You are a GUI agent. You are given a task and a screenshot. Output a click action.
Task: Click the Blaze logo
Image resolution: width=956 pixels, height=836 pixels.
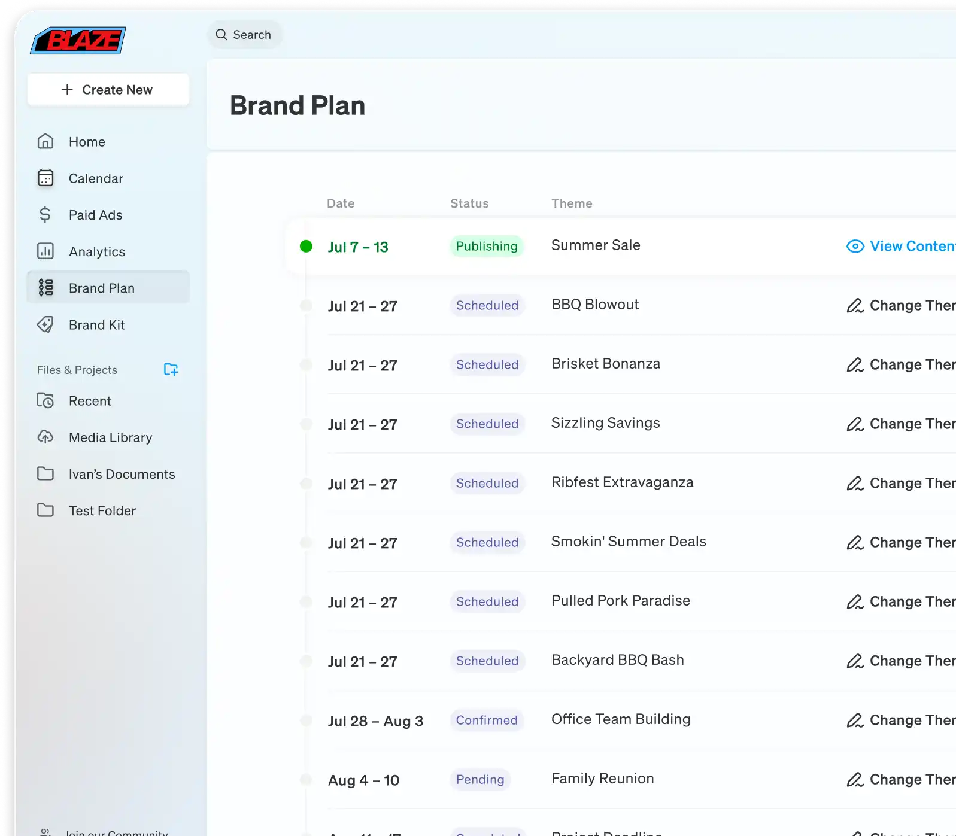pyautogui.click(x=78, y=41)
